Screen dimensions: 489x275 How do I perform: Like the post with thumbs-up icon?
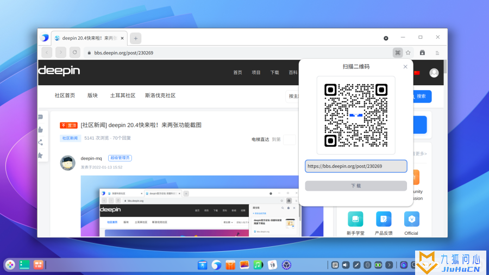[x=41, y=130]
